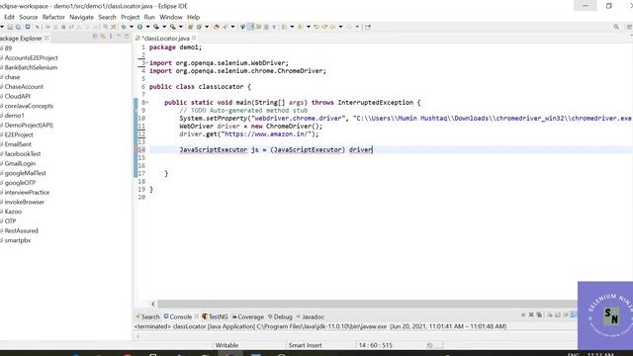Screen dimensions: 633x356
Task: Switch to the Javadoc tab
Action: (310, 316)
